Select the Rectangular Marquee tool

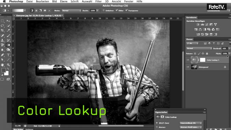tap(2, 21)
